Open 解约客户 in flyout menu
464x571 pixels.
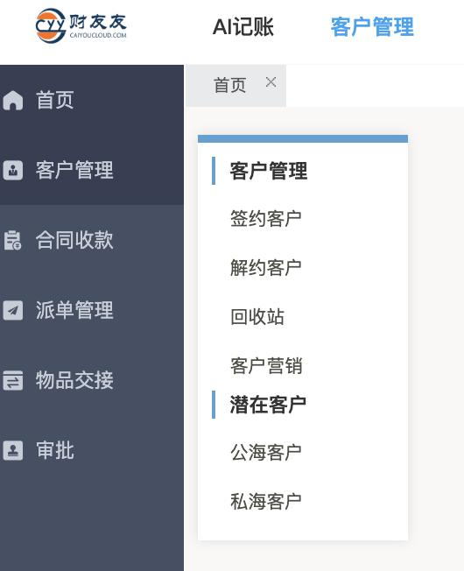[x=266, y=268]
